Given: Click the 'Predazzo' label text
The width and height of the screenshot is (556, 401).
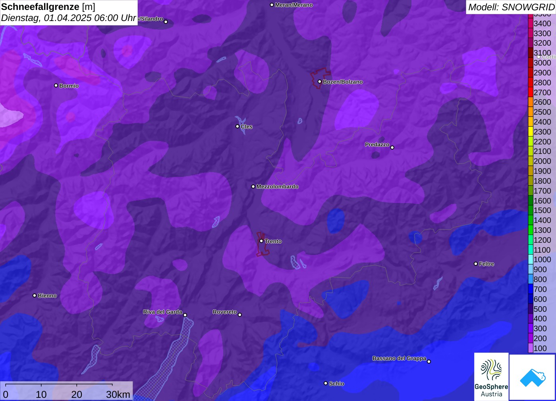Looking at the screenshot, I should coord(377,144).
